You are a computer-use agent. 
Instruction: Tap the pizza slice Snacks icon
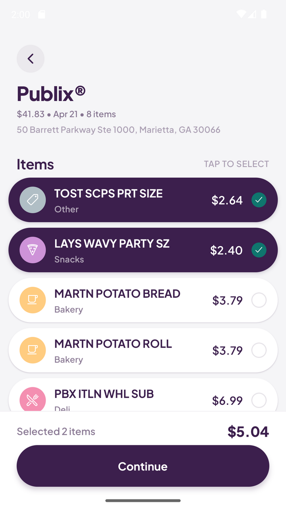pos(33,250)
